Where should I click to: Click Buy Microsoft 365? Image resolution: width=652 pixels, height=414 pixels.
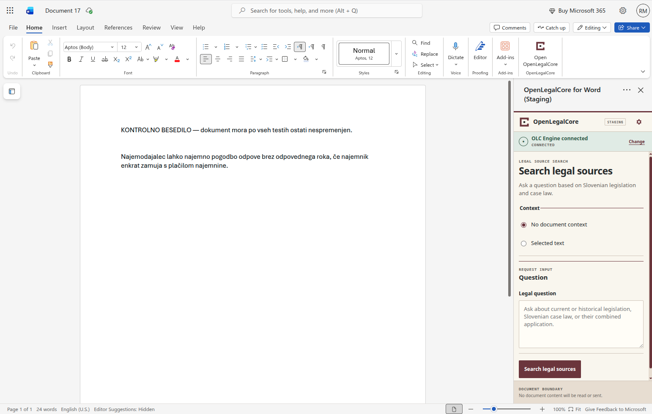tap(577, 11)
